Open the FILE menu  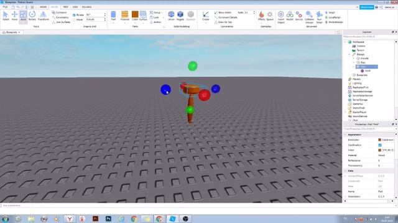(x=5, y=7)
